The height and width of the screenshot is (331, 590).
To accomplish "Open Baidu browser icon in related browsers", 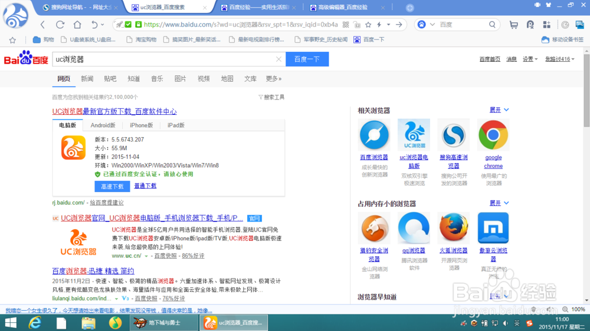I will click(x=374, y=134).
